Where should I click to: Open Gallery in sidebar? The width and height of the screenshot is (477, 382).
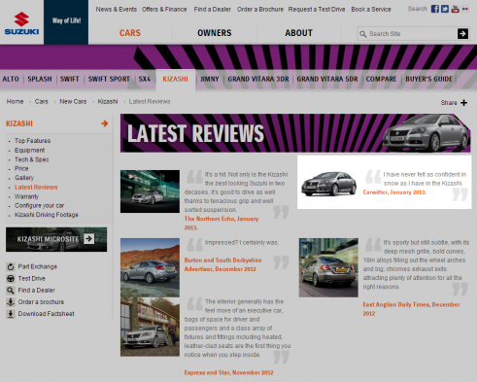point(24,178)
